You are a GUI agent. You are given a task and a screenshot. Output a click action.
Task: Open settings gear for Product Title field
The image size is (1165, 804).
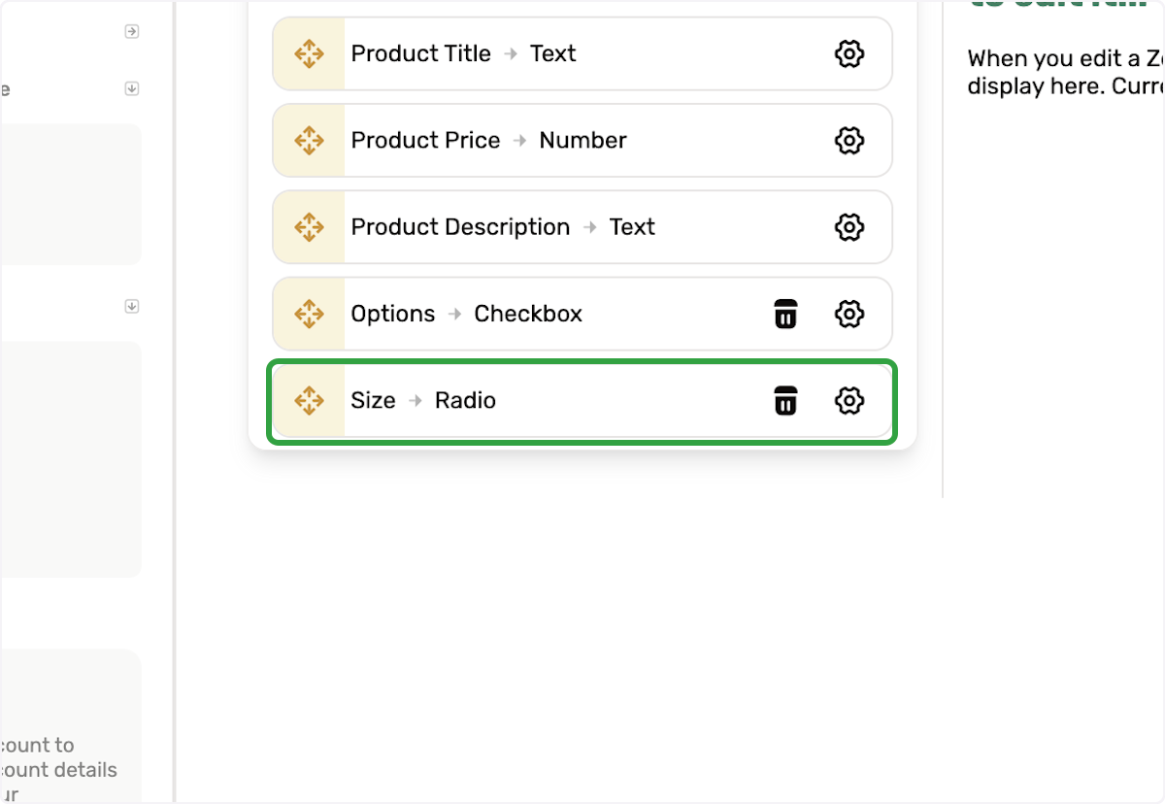[849, 53]
